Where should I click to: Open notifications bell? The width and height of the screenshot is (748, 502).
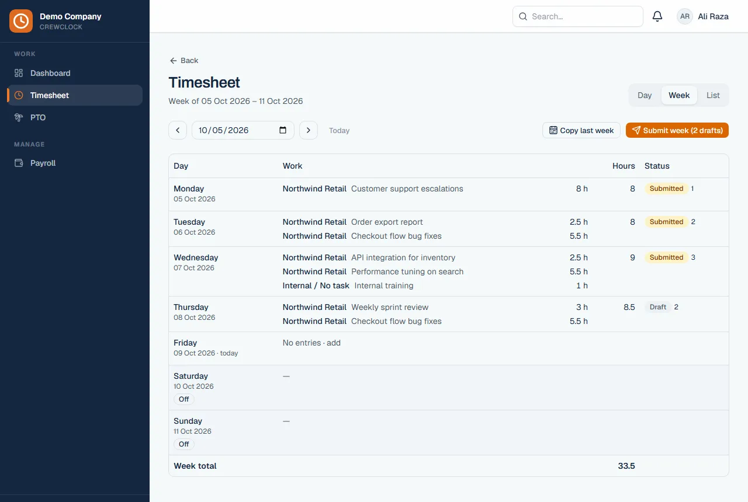[657, 16]
